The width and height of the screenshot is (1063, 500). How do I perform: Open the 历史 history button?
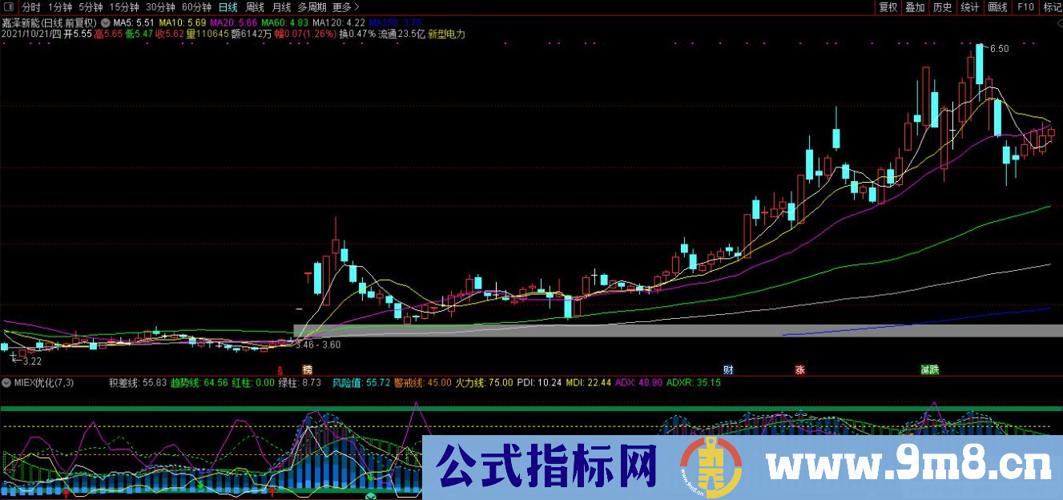coord(942,7)
